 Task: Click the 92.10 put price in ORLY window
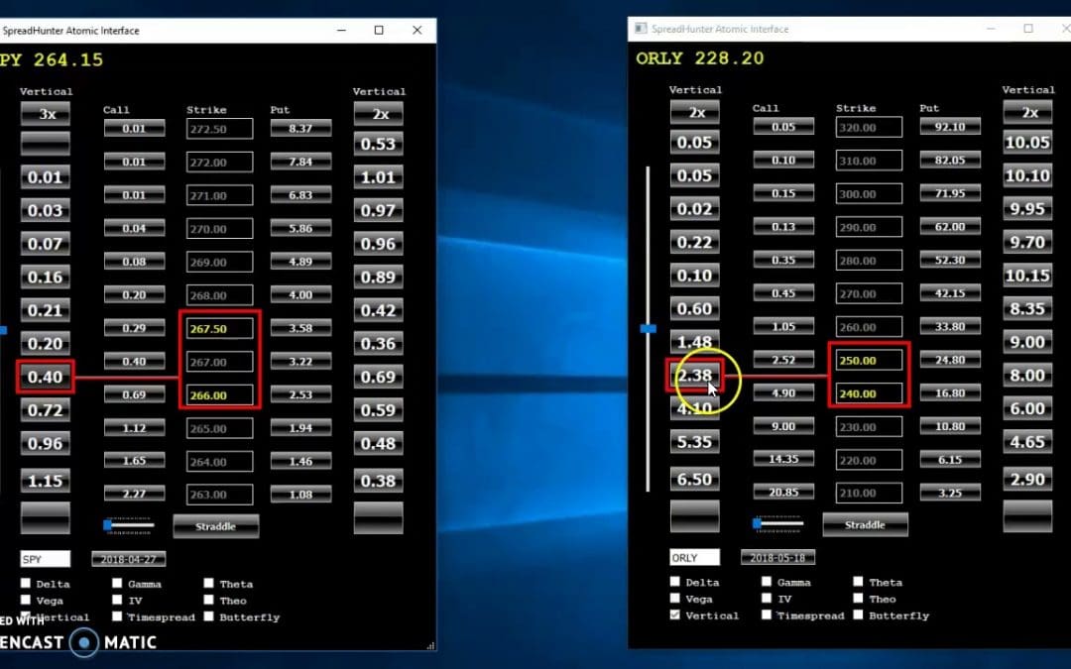click(950, 127)
